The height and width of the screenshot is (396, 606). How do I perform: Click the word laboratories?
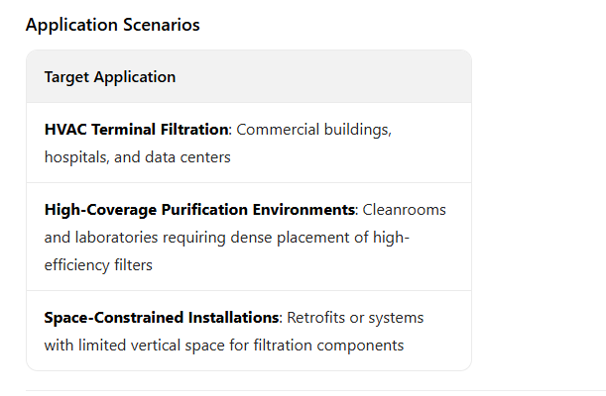click(116, 238)
